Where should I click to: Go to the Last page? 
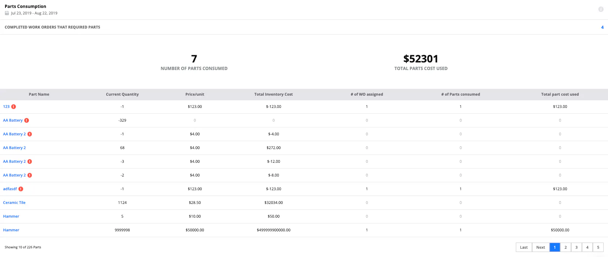524,247
